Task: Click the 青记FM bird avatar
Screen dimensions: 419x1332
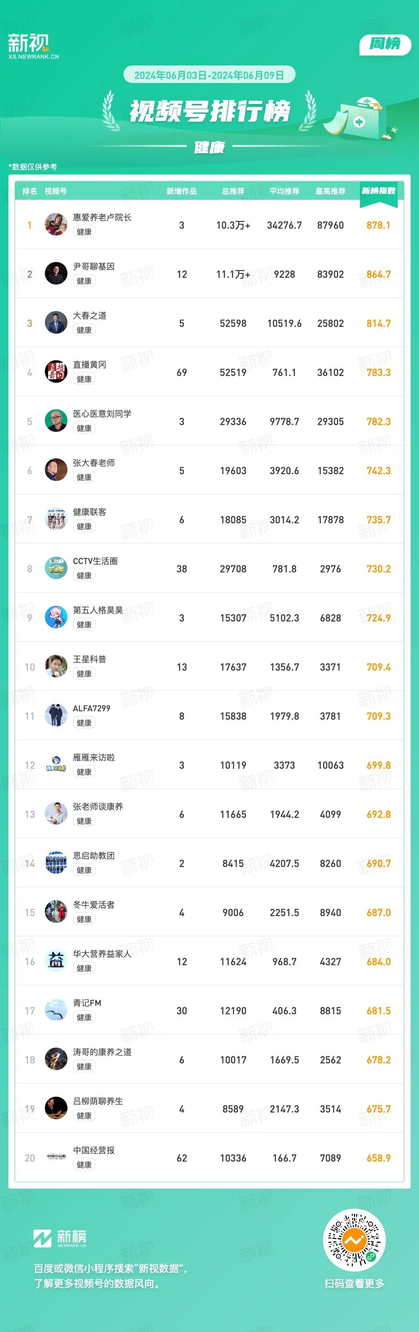Action: (56, 1011)
